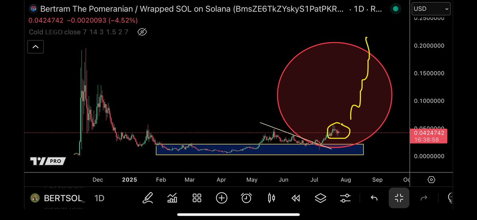Image resolution: width=477 pixels, height=220 pixels.
Task: Click the BERTSOL token avatar icon
Action: (35, 198)
